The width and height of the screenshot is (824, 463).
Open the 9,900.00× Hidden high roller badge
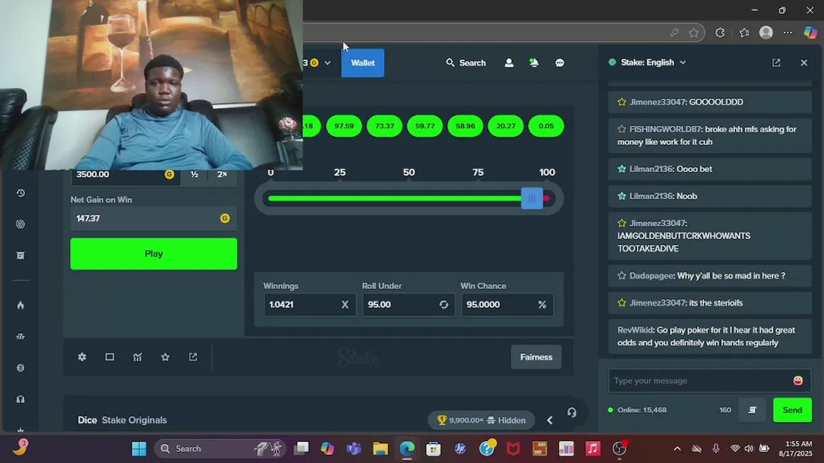tap(481, 420)
